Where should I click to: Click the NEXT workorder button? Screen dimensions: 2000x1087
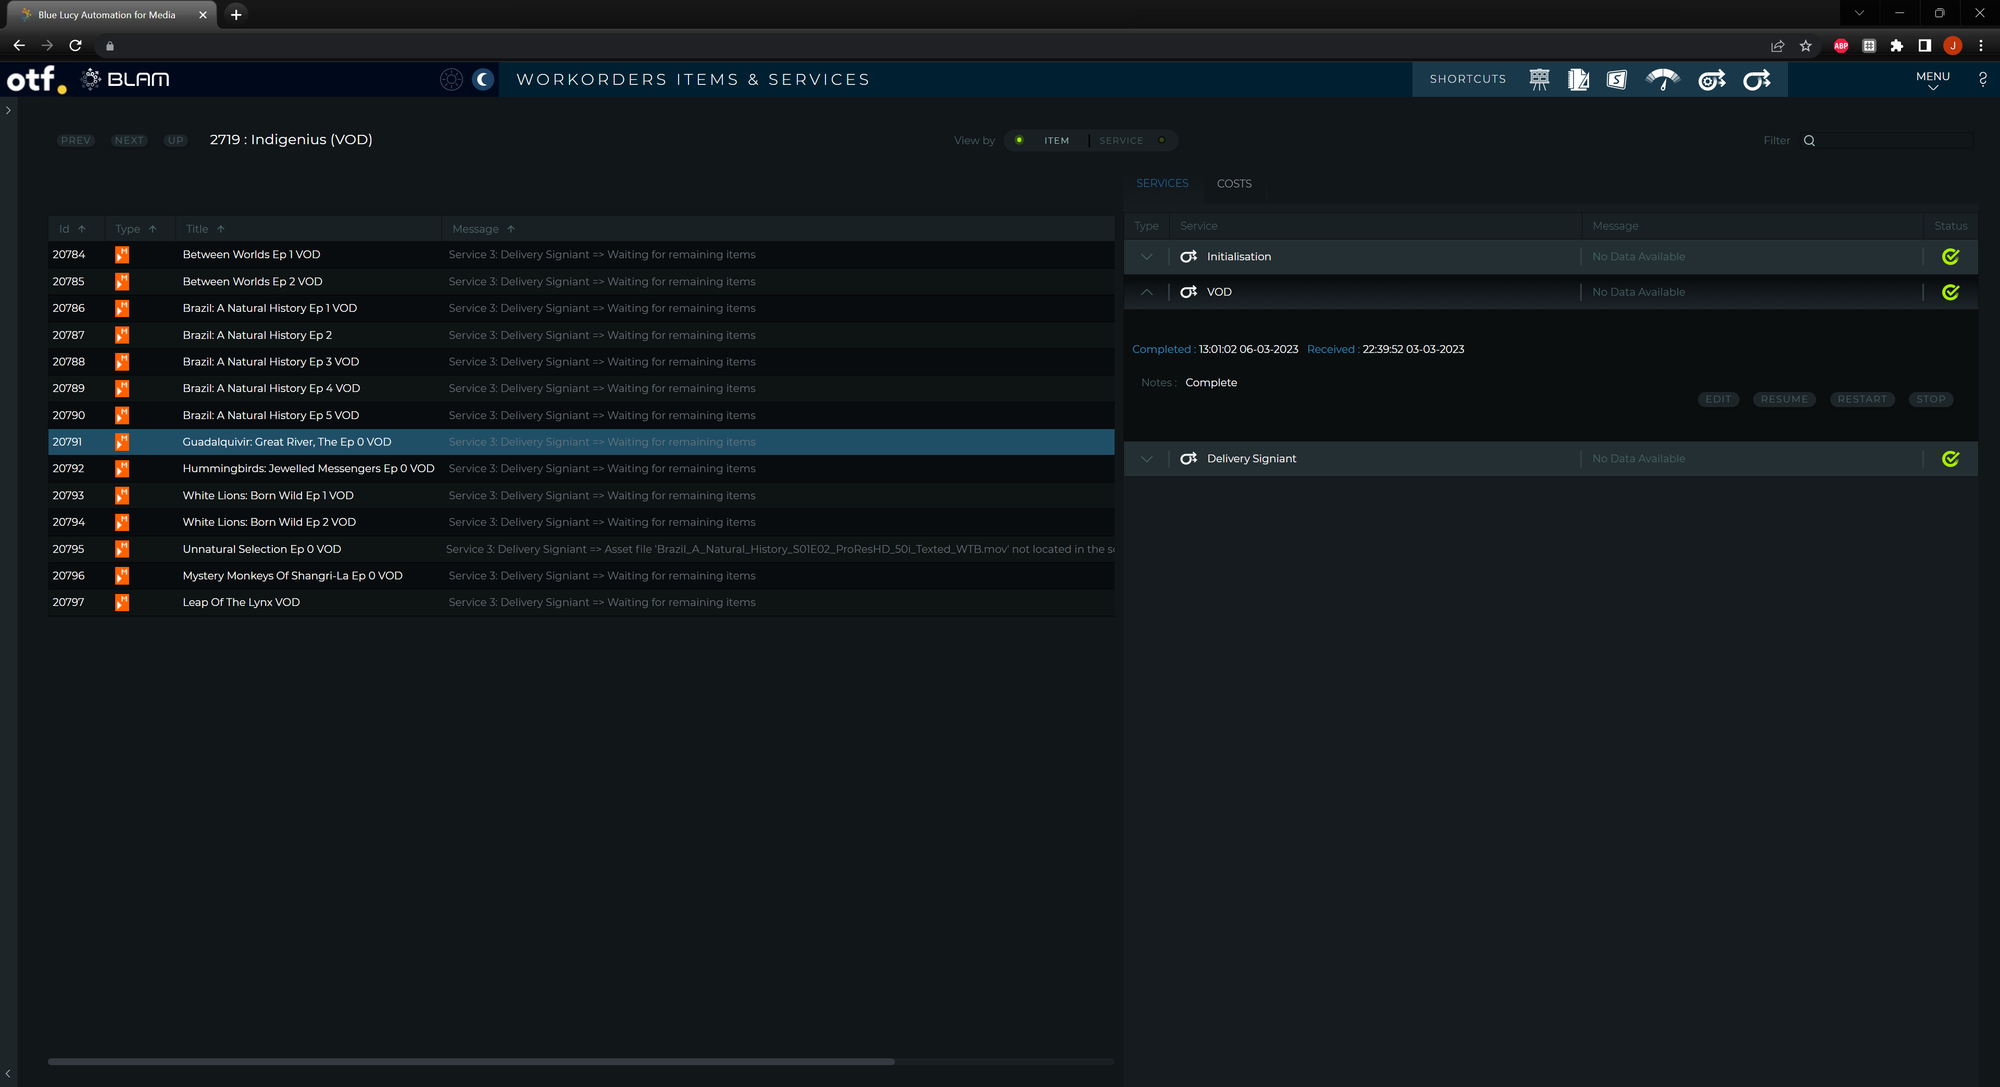tap(129, 141)
